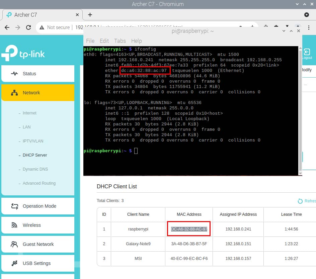The width and height of the screenshot is (316, 279).
Task: Click the MAC Address column header
Action: pyautogui.click(x=189, y=214)
